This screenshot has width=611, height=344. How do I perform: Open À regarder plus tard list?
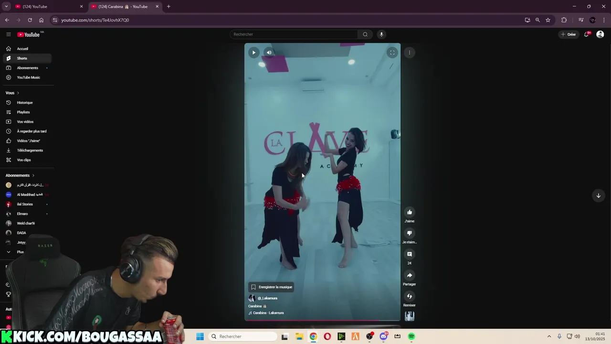[x=27, y=131]
